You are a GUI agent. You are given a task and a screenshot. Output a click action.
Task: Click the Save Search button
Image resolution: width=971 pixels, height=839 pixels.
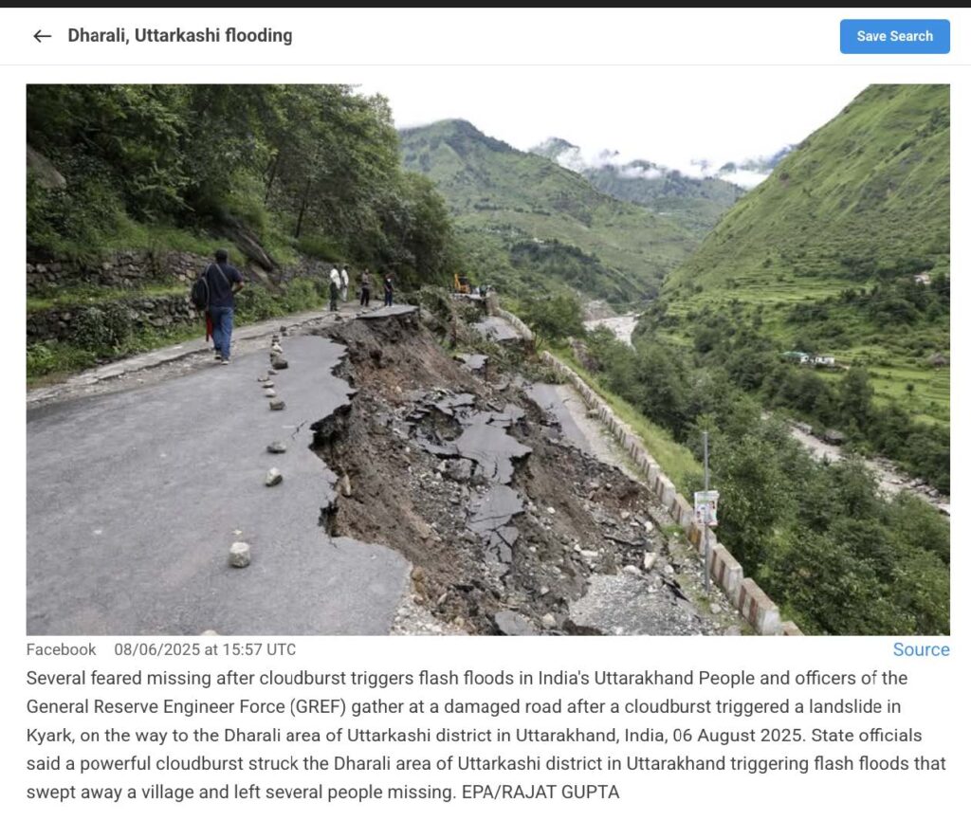pos(894,36)
